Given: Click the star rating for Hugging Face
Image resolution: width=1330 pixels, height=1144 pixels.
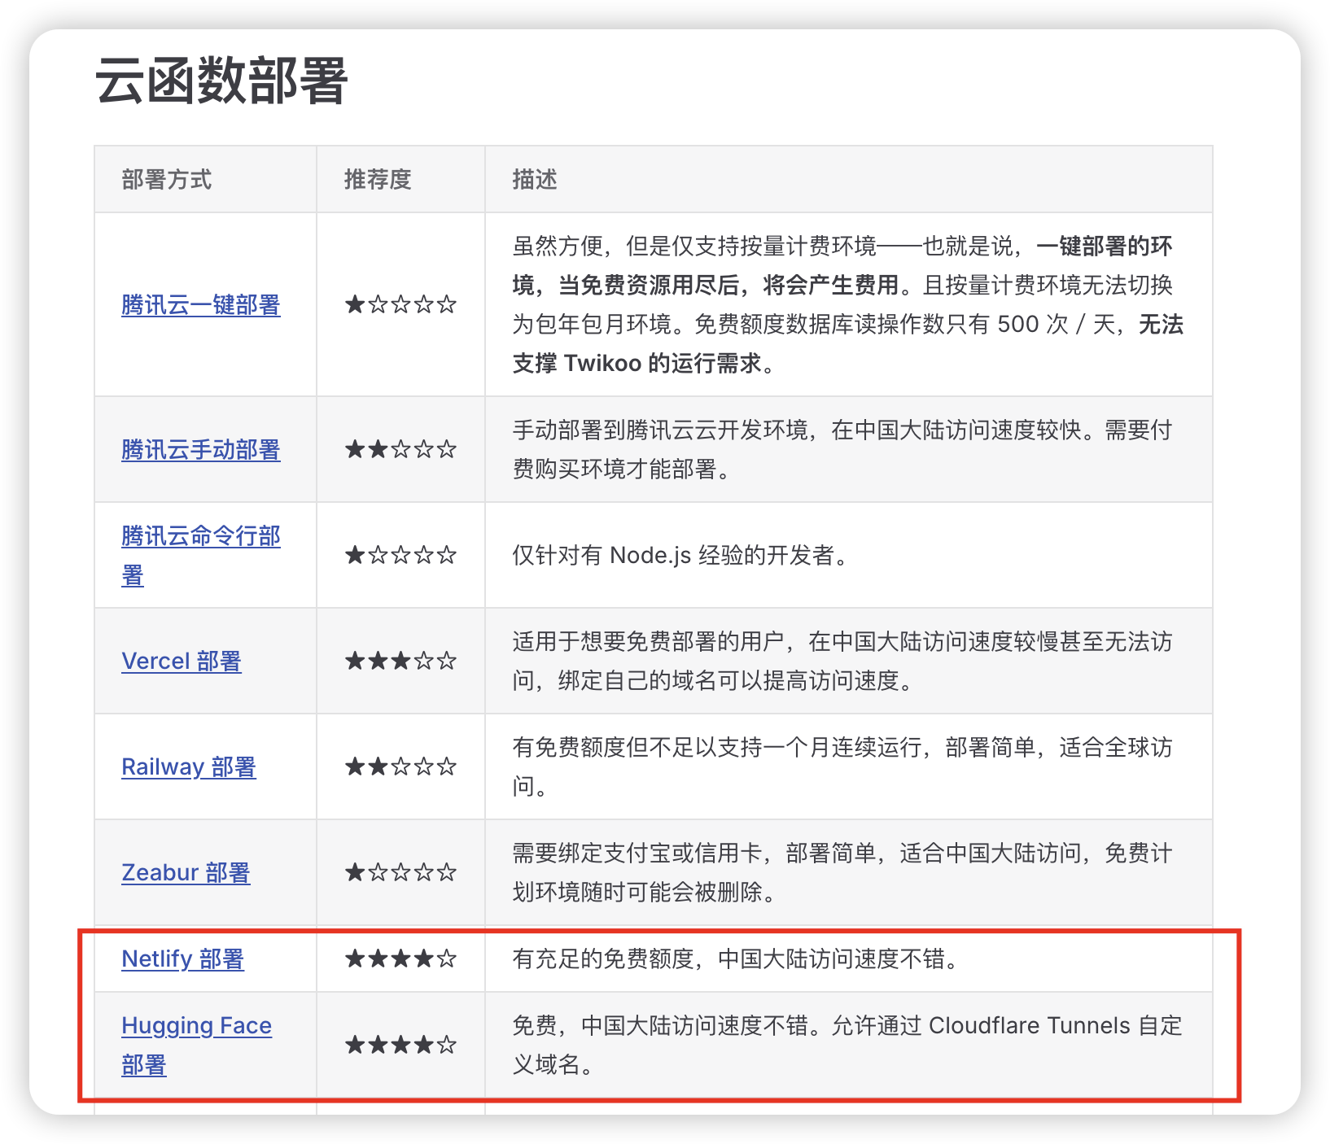Looking at the screenshot, I should click(x=400, y=1045).
